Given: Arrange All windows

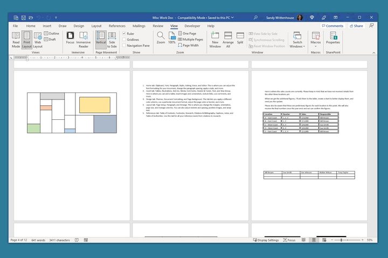Looking at the screenshot, I should (x=228, y=39).
